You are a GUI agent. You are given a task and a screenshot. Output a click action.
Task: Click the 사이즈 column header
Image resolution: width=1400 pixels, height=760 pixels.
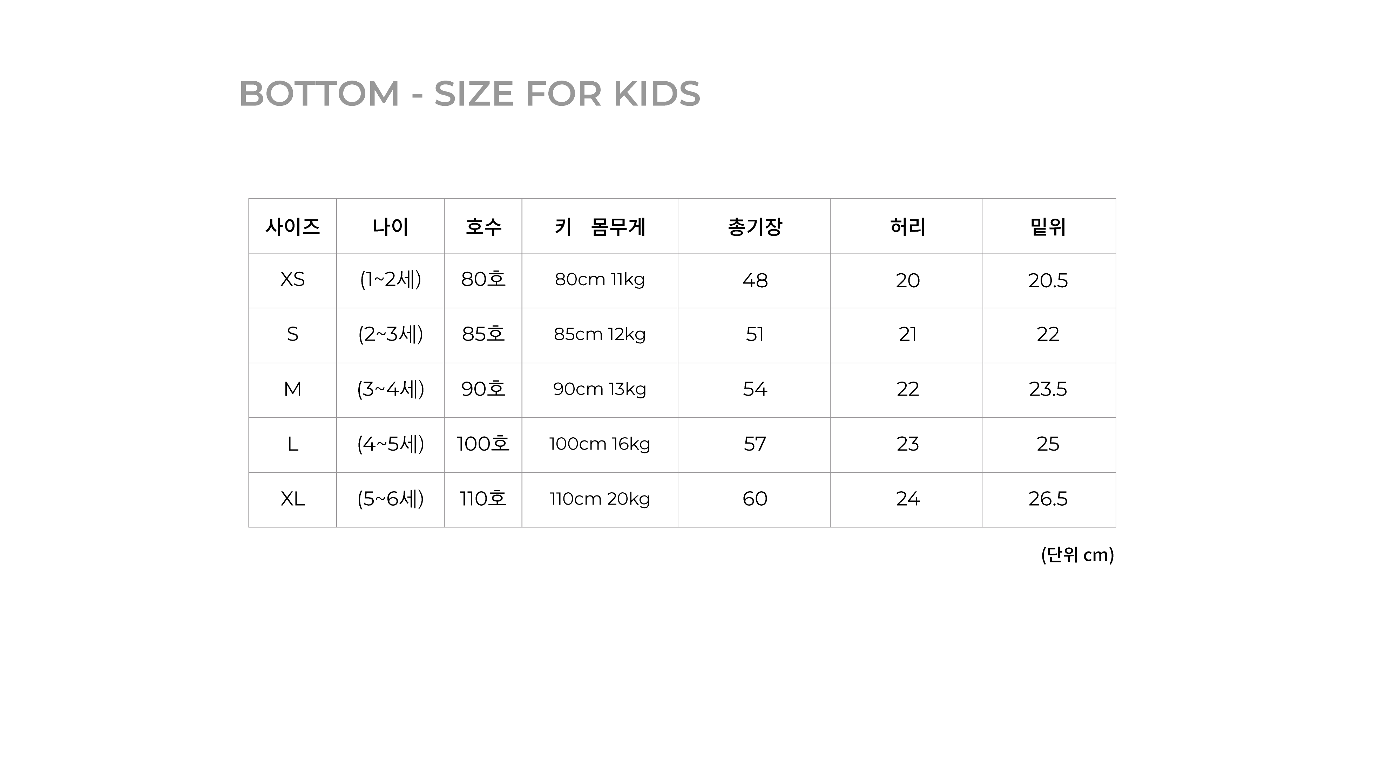coord(292,227)
